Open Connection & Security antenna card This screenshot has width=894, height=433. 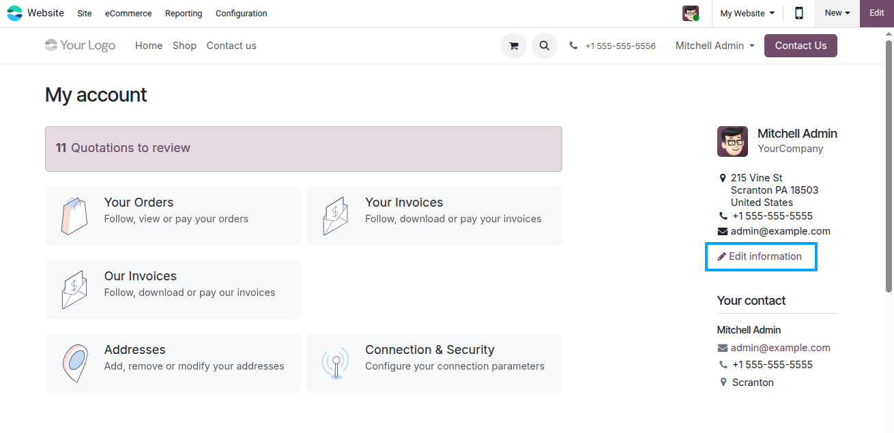[434, 363]
